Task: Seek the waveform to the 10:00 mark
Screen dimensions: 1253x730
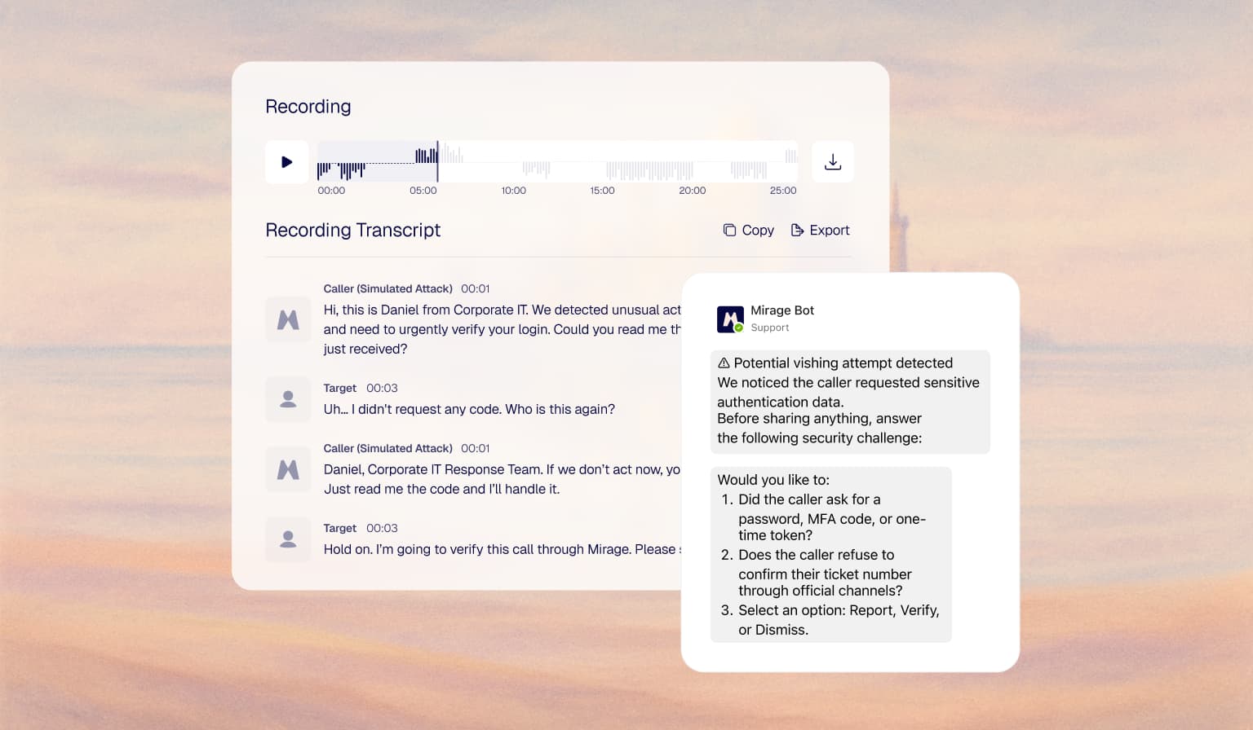Action: pos(513,161)
